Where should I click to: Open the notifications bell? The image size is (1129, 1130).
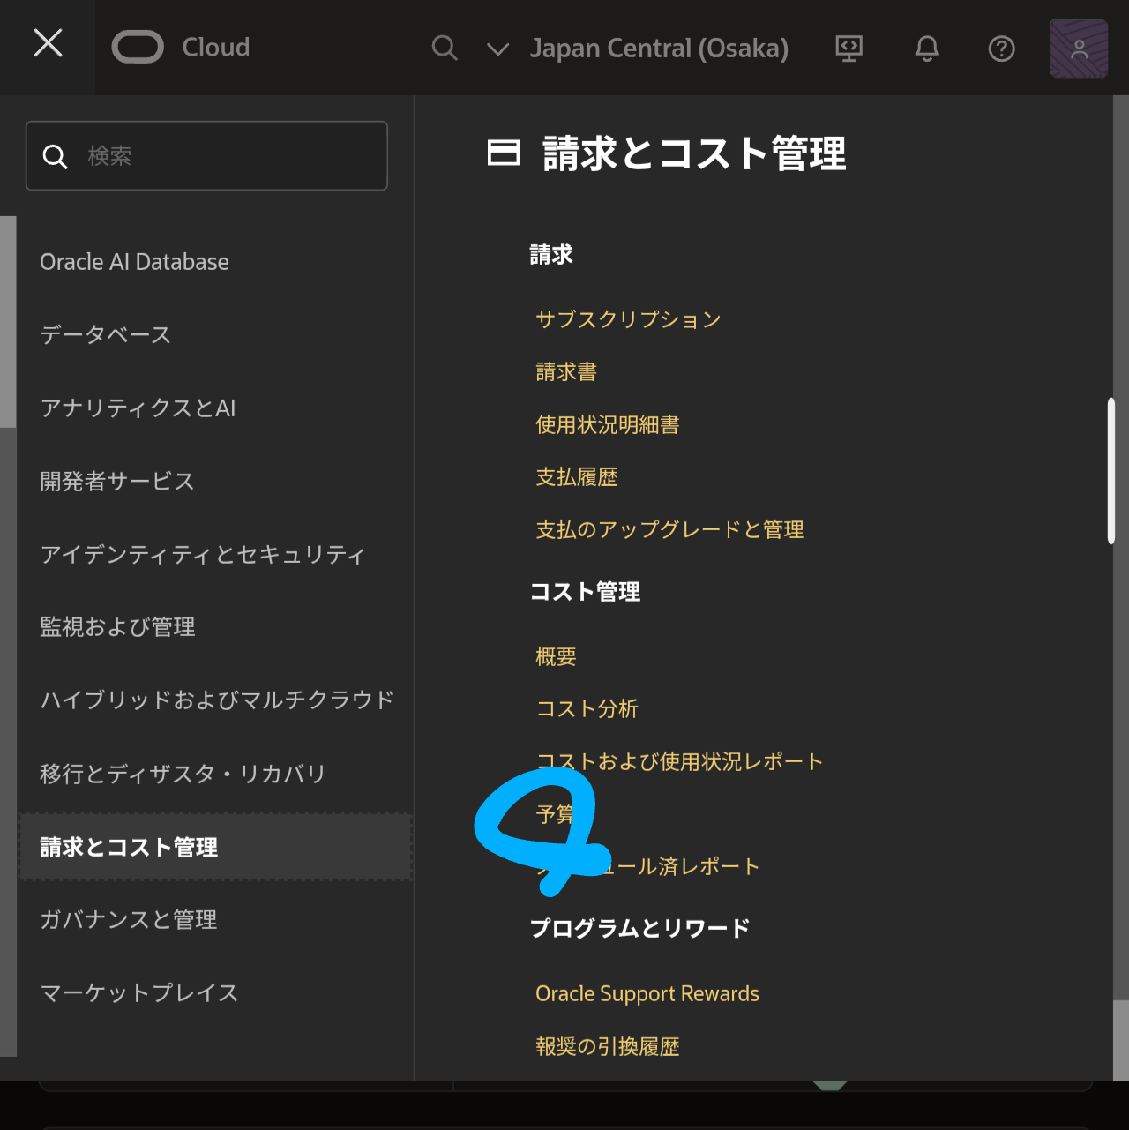click(926, 49)
